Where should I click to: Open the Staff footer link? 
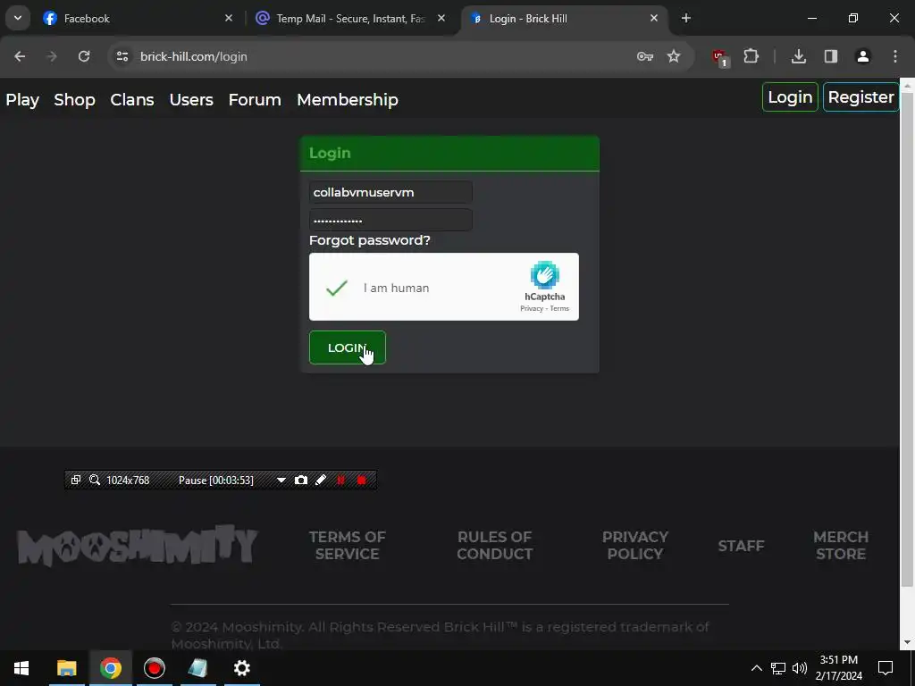pyautogui.click(x=741, y=546)
